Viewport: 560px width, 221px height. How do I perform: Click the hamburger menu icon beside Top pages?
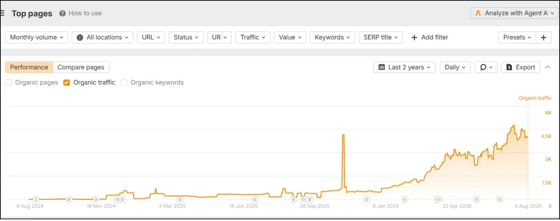2,13
